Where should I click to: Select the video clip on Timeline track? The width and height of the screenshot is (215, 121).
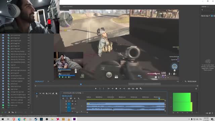[126, 104]
